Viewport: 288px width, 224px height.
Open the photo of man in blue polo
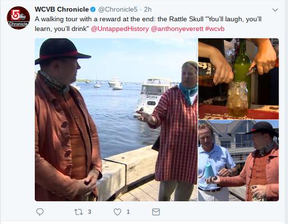tap(239, 161)
